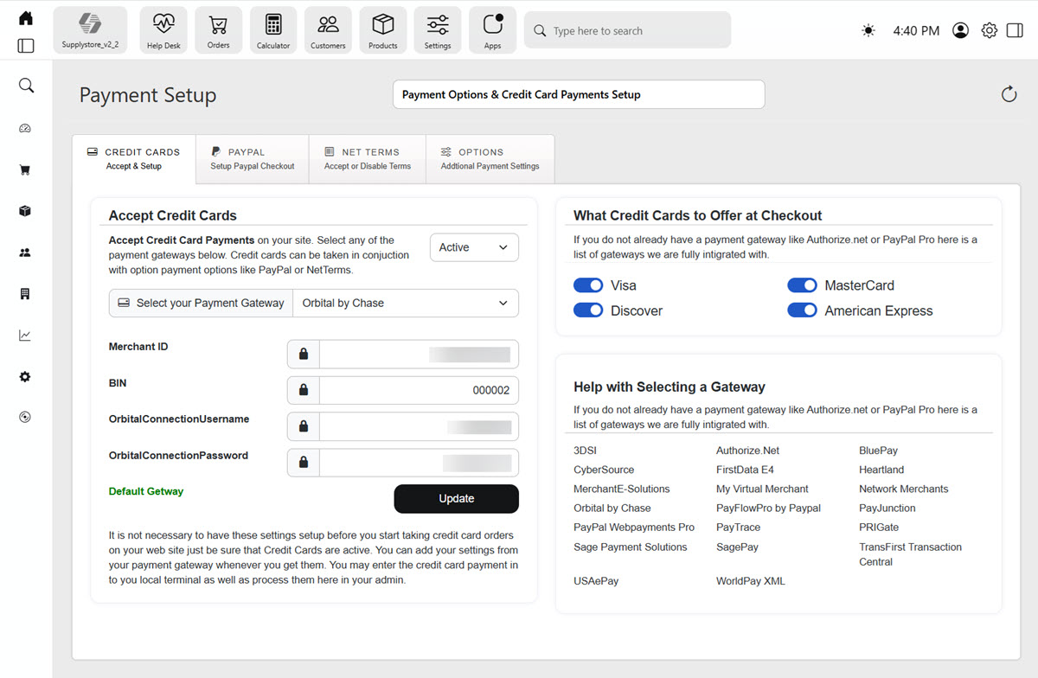1038x678 pixels.
Task: Click the Apps icon in top toolbar
Action: coord(492,30)
